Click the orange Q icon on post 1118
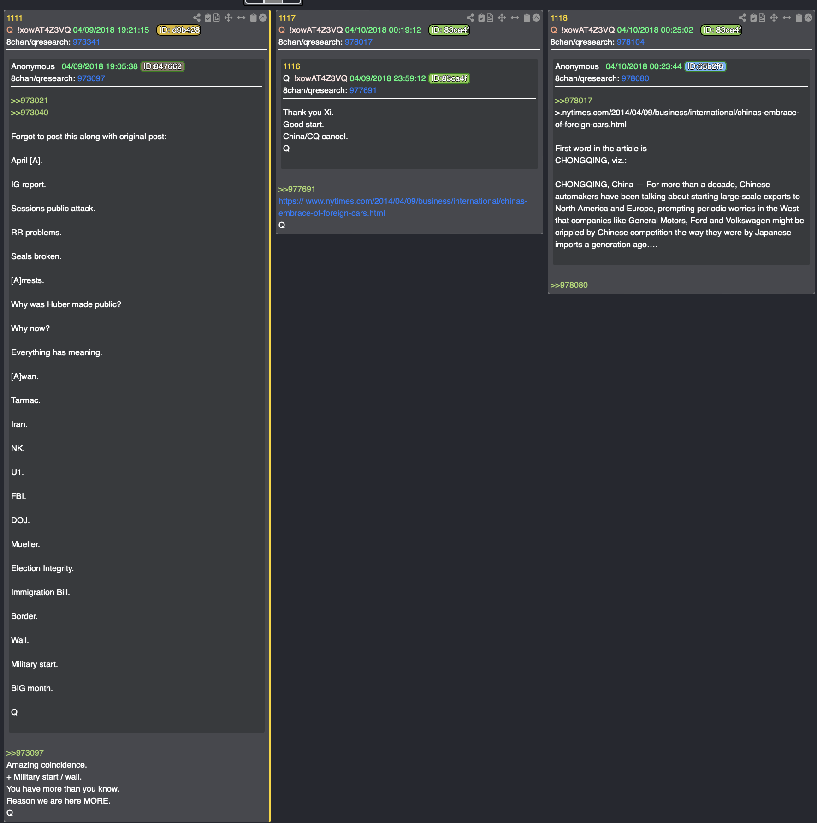817x823 pixels. pos(554,30)
